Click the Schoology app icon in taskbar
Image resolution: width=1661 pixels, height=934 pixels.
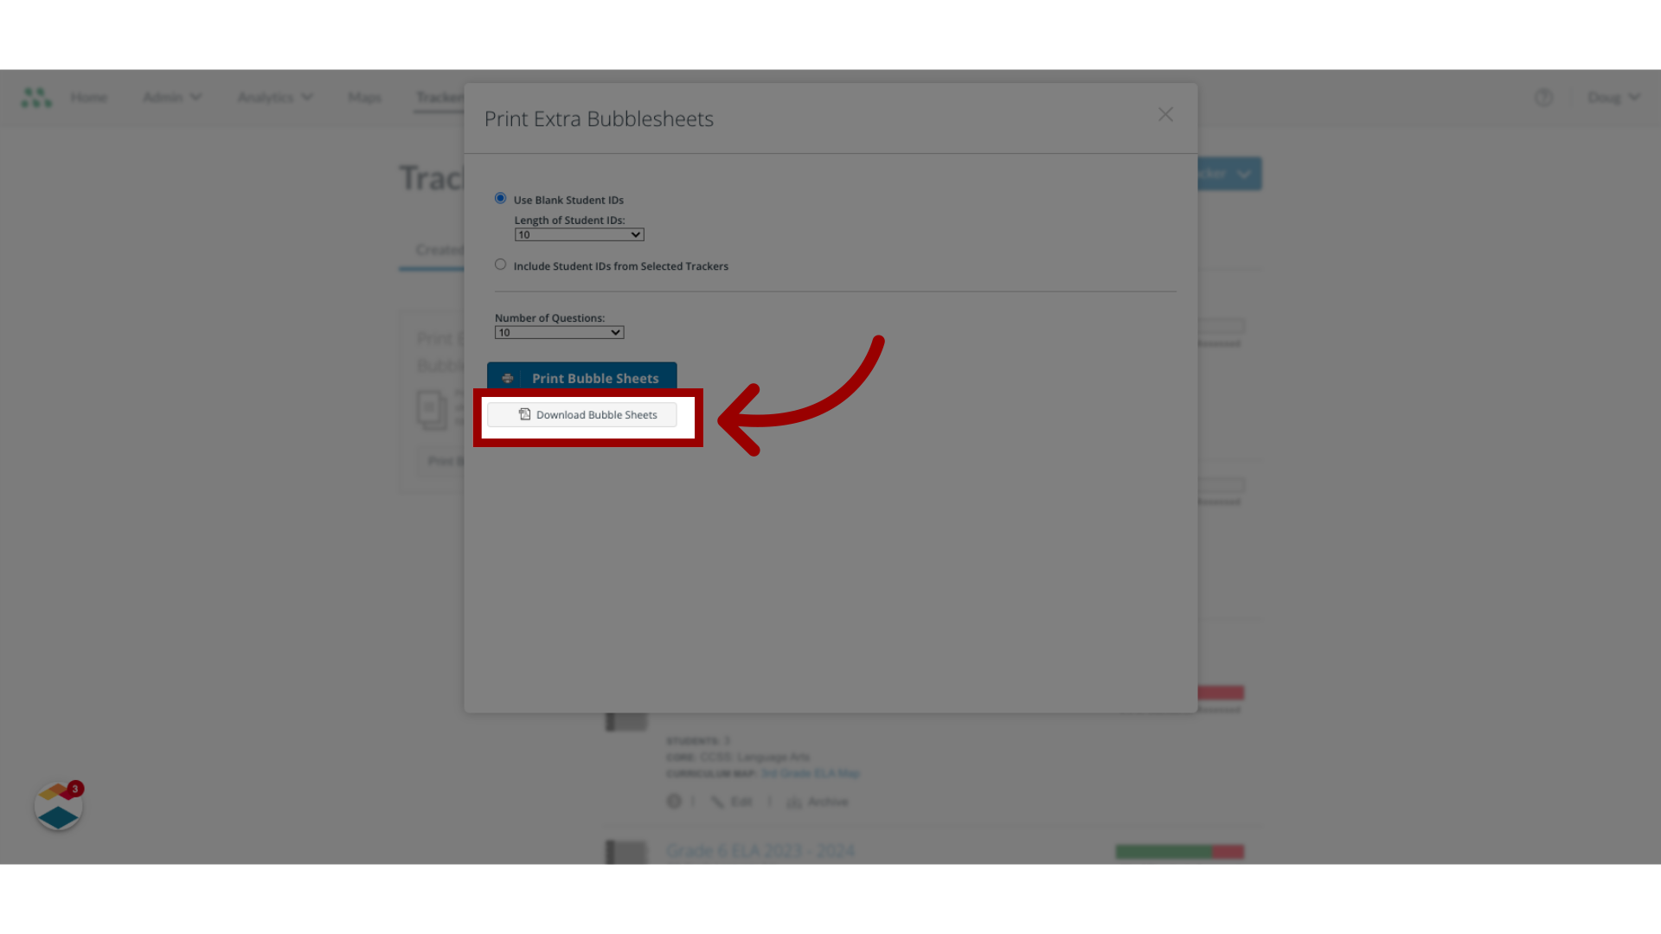point(58,805)
